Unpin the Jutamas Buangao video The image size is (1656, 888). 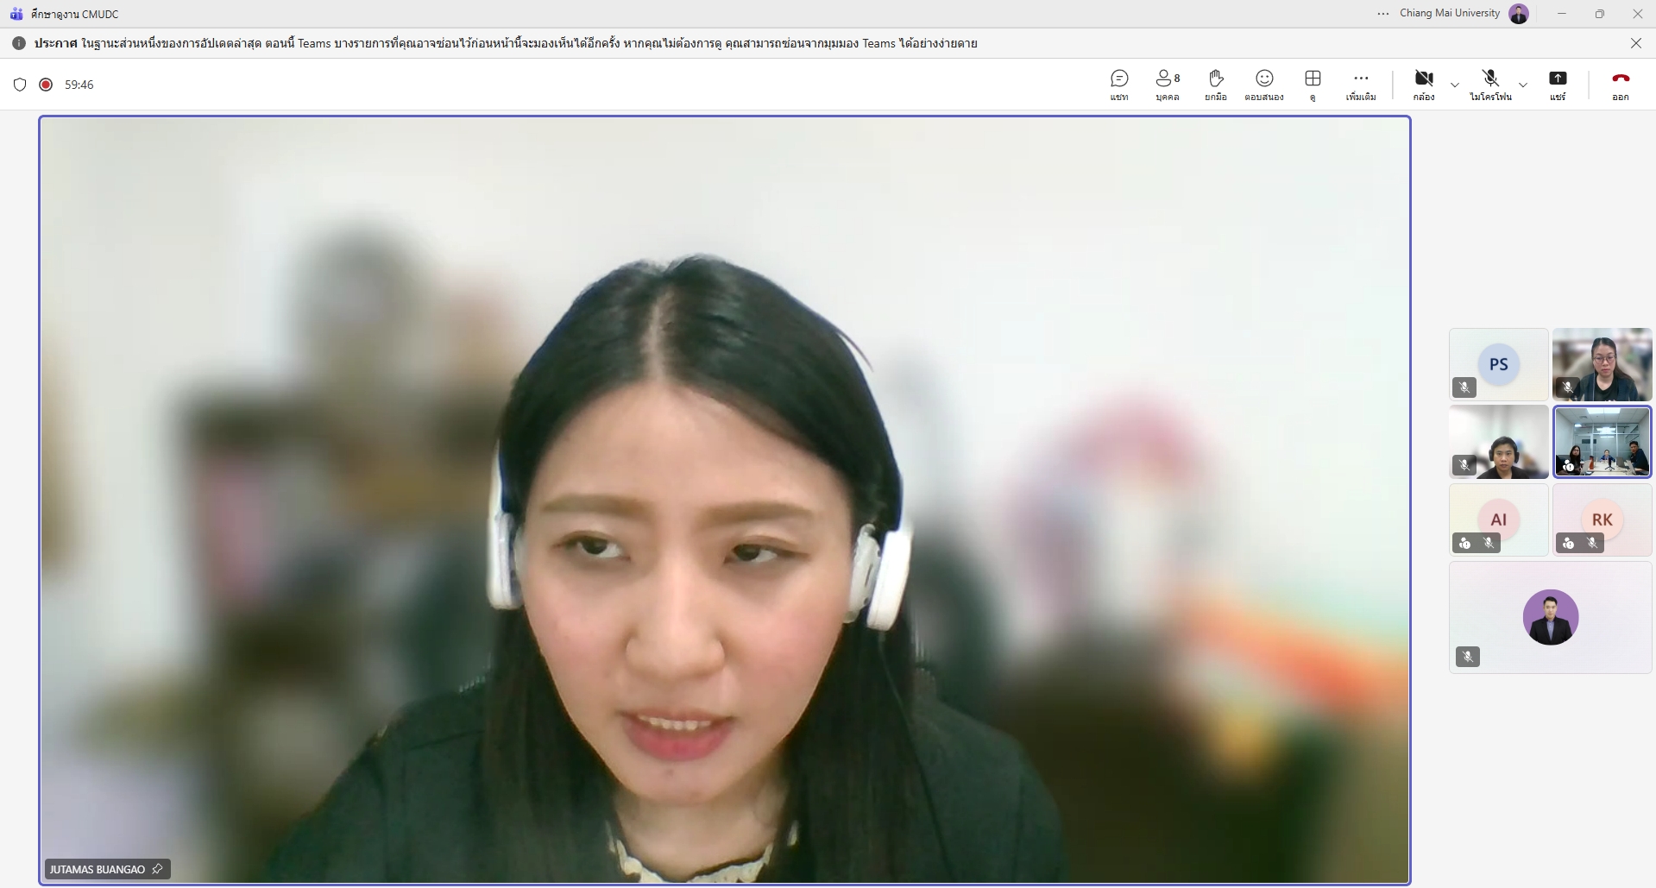point(157,869)
